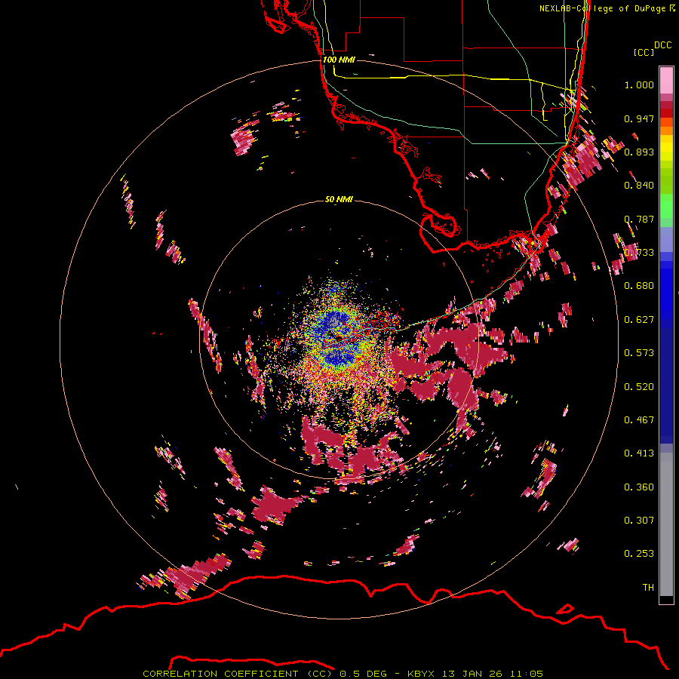Click the 0.520 scale label
Screen dimensions: 679x679
pos(639,387)
